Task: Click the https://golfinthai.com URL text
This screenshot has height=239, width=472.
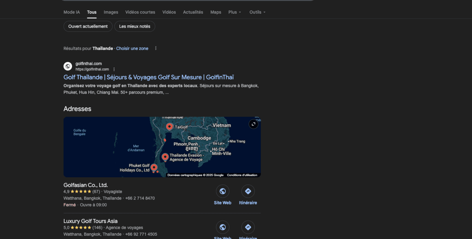Action: coord(92,69)
